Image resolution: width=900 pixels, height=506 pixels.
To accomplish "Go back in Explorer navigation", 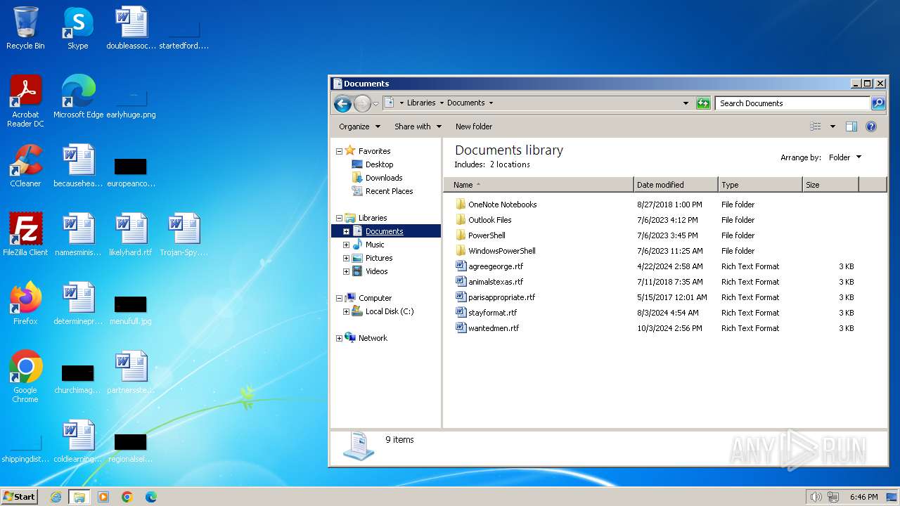I will point(342,103).
